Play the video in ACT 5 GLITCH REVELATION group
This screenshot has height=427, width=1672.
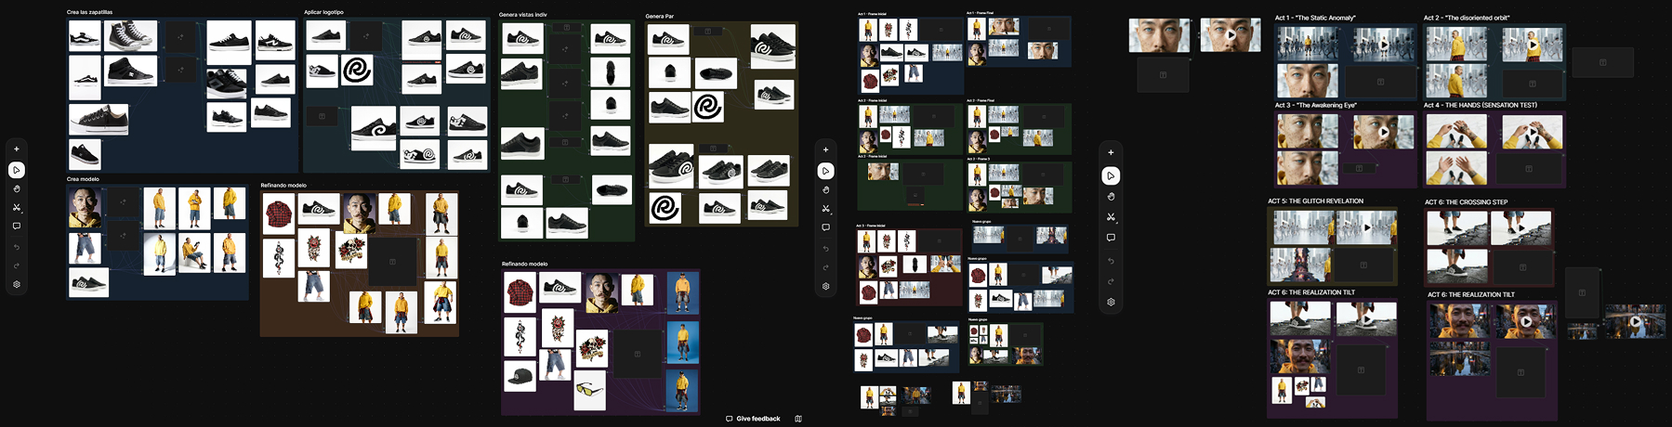tap(1366, 227)
